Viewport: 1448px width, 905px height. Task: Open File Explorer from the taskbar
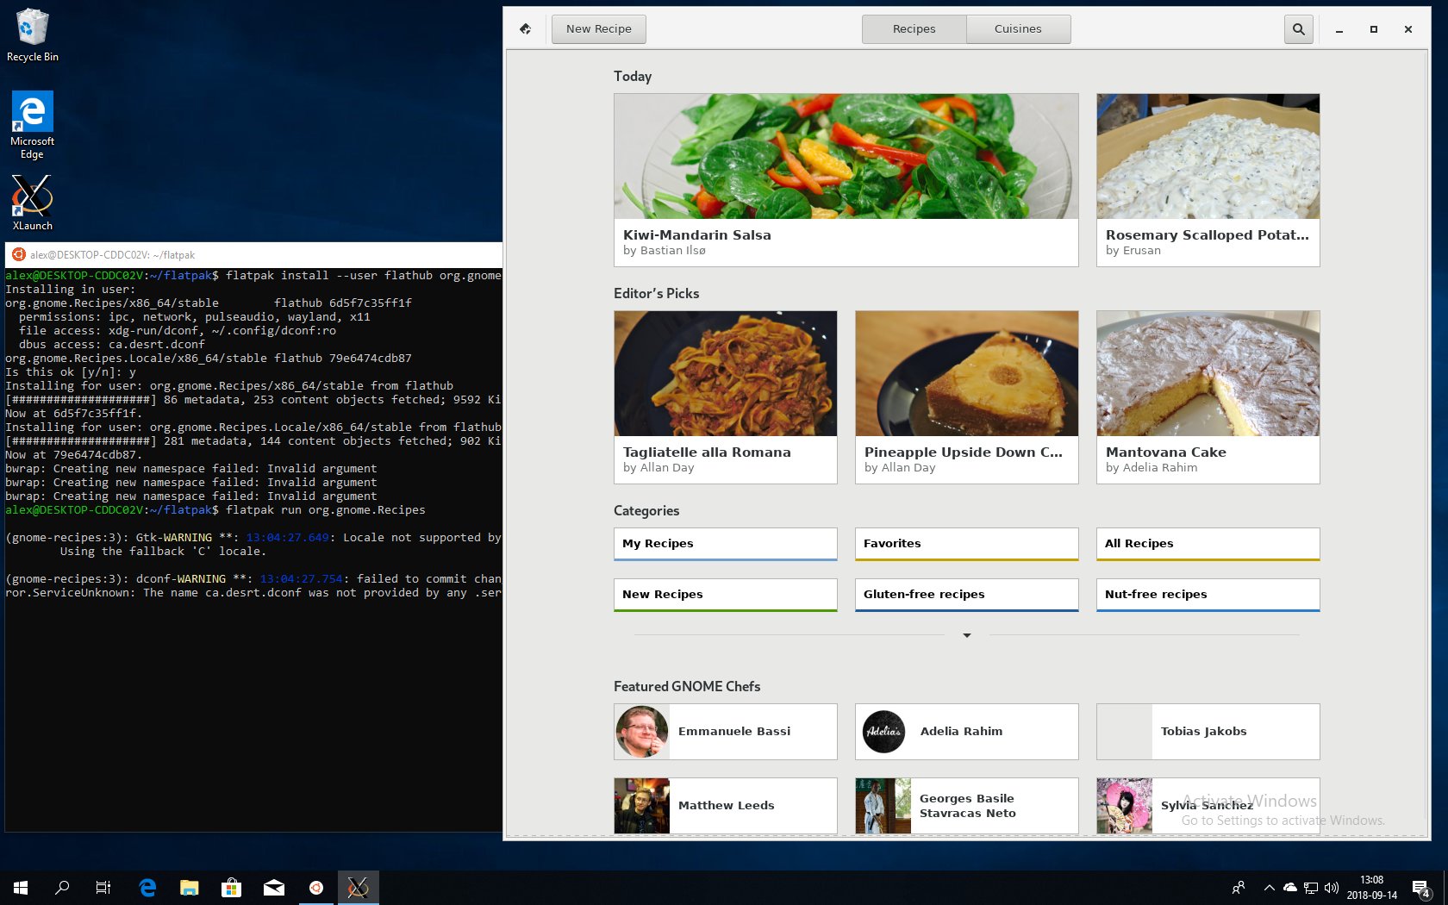coord(189,887)
